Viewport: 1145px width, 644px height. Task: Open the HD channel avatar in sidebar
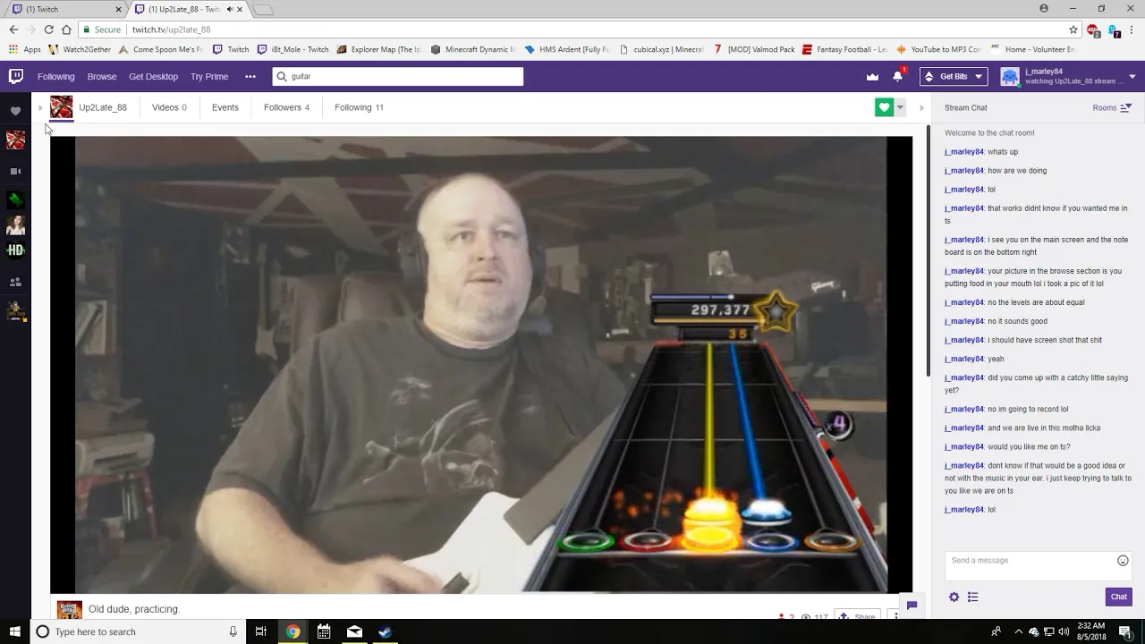click(x=15, y=250)
